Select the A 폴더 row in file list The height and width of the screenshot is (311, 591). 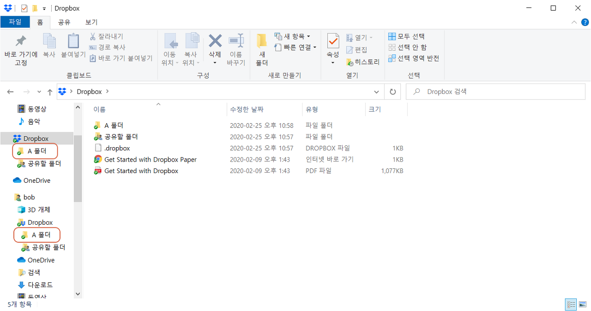coord(248,126)
